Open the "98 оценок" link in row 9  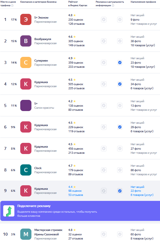(x=75, y=191)
